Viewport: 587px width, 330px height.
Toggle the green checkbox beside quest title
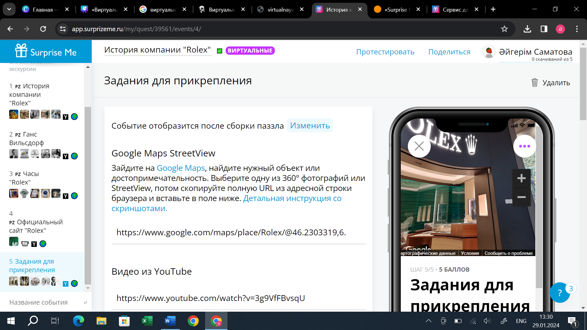tap(220, 51)
